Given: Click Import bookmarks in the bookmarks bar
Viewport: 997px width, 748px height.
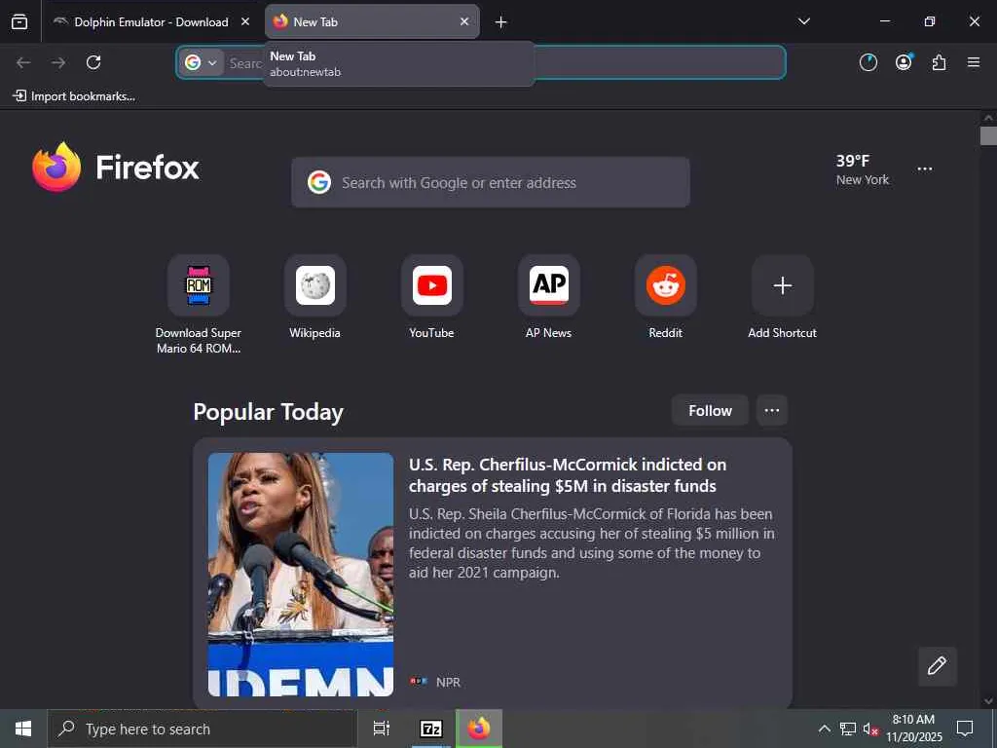Looking at the screenshot, I should [74, 96].
